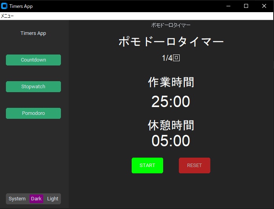Open the Countdown timer page
The width and height of the screenshot is (274, 209).
tap(33, 60)
